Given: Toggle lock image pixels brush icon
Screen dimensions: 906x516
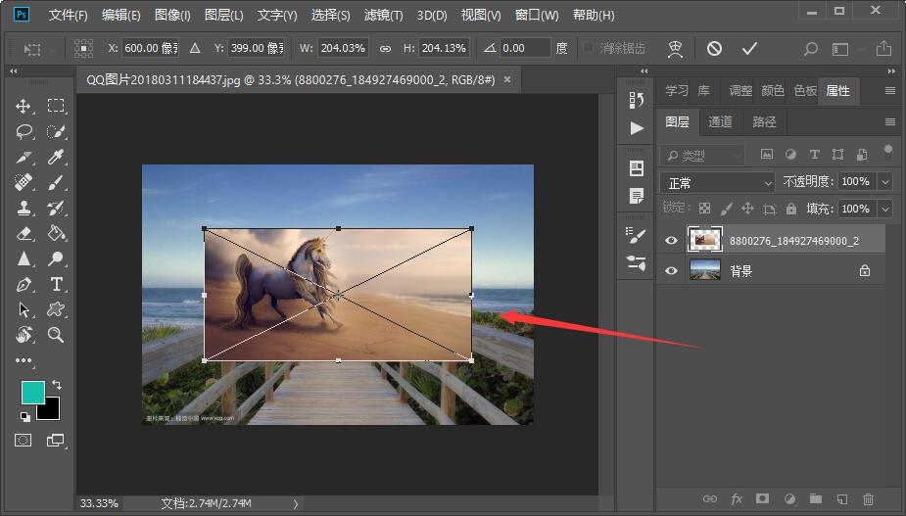Looking at the screenshot, I should tap(727, 209).
